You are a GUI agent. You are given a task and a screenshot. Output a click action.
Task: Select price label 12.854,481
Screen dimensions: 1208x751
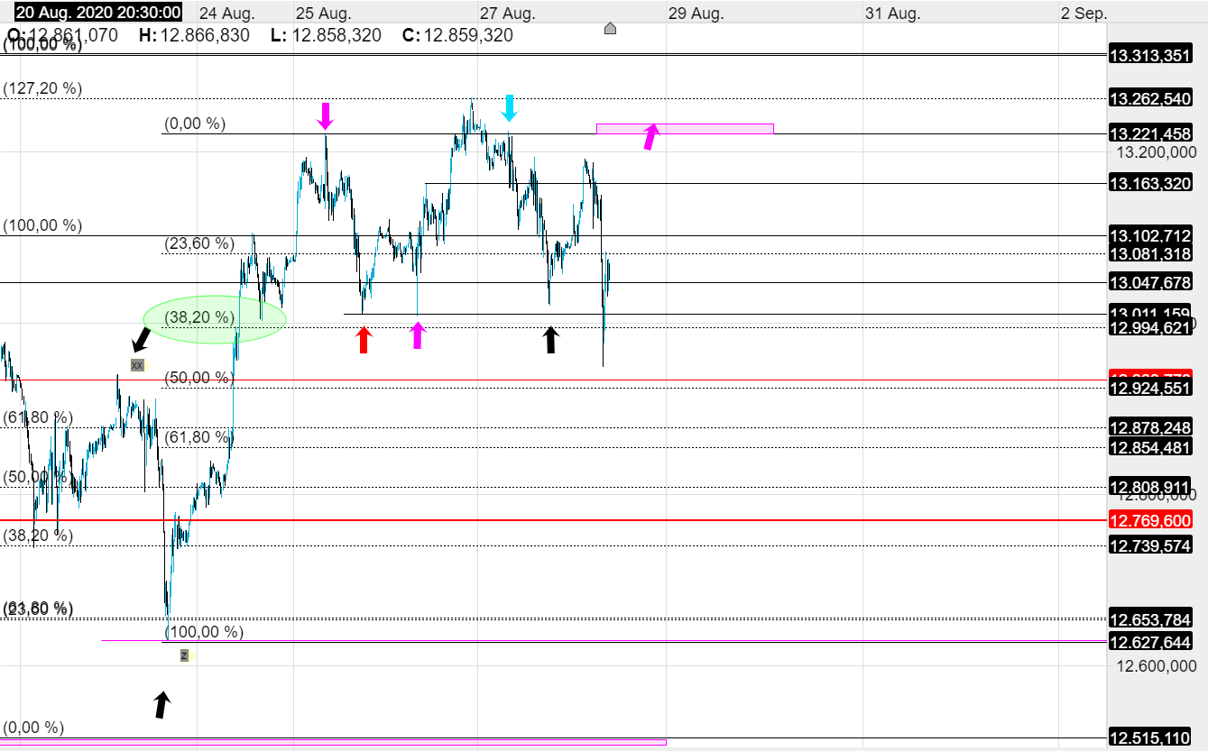click(x=1150, y=448)
